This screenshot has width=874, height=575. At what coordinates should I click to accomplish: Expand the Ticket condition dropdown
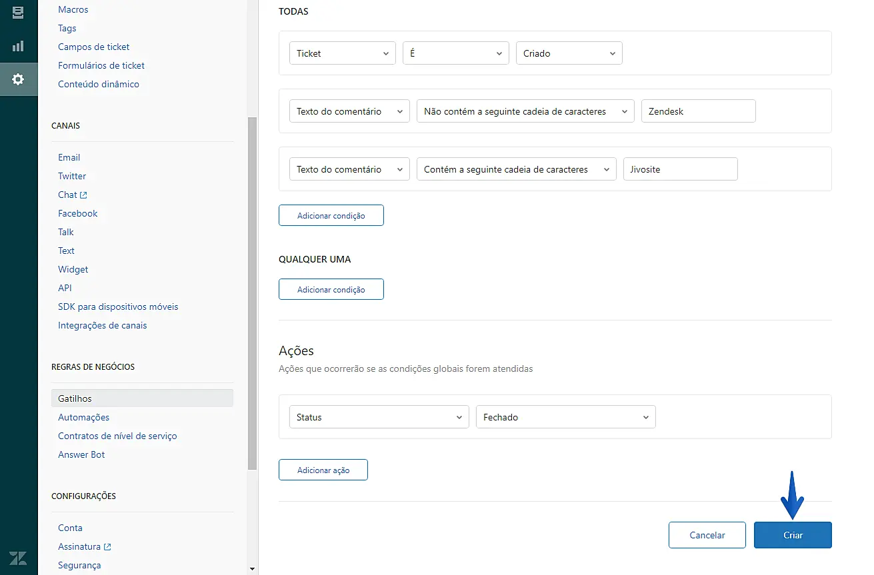tap(342, 53)
